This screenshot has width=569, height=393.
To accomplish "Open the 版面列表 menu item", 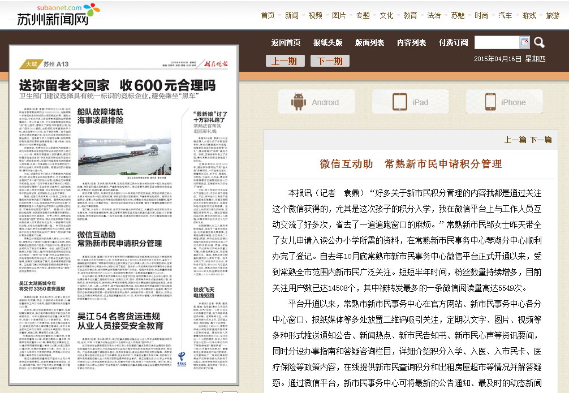I will pyautogui.click(x=369, y=42).
